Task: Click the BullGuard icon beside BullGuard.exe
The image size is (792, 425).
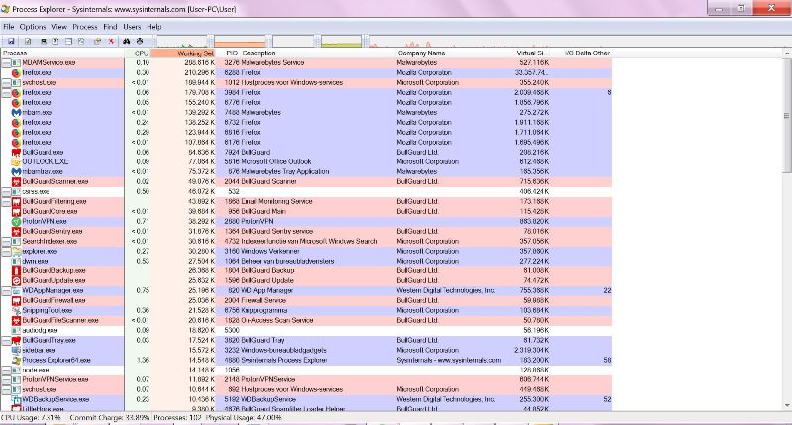Action: pyautogui.click(x=16, y=153)
